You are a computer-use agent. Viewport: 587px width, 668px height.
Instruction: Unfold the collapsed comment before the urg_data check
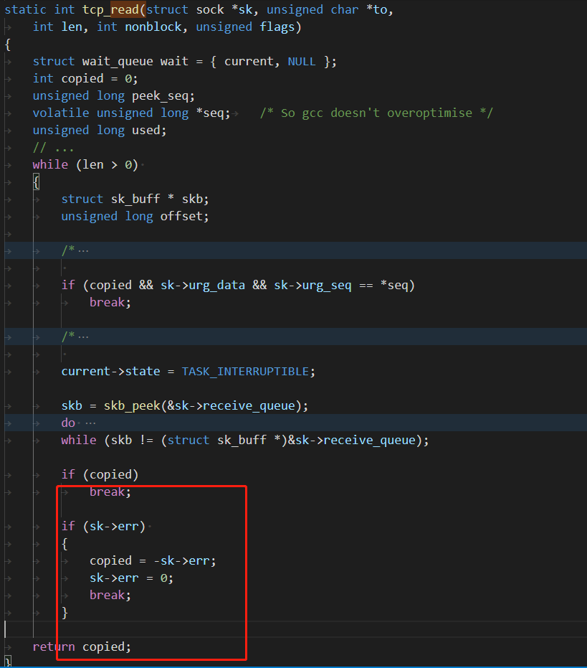pyautogui.click(x=83, y=250)
